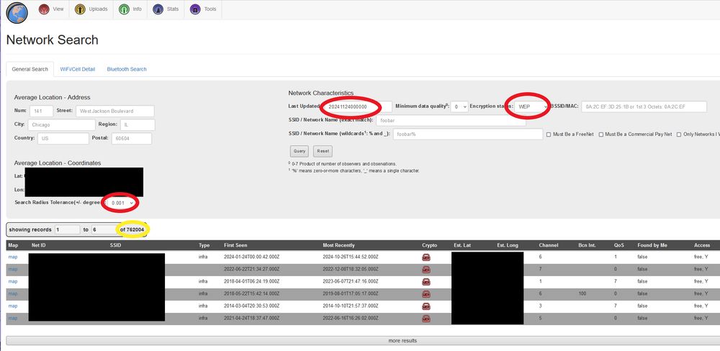This screenshot has width=720, height=351.
Task: Focus the Last Updated date field
Action: coord(357,106)
